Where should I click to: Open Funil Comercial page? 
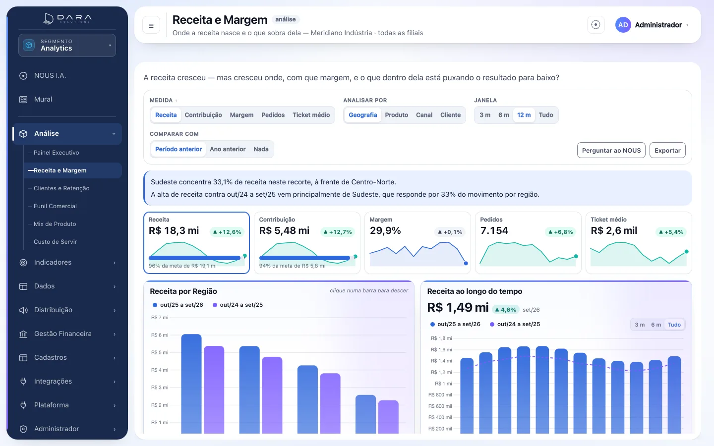(x=72, y=206)
